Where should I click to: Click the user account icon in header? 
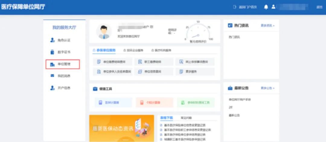pyautogui.click(x=273, y=7)
